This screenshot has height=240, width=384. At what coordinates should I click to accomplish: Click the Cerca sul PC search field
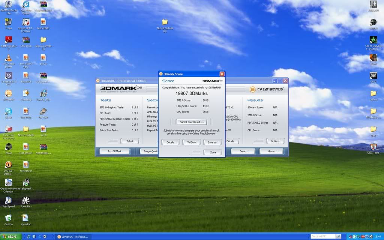[x=322, y=237]
